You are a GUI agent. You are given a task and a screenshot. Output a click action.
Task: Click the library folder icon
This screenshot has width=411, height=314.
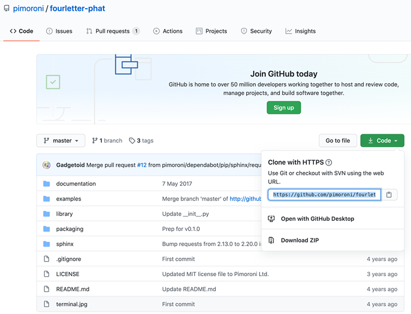coord(47,214)
